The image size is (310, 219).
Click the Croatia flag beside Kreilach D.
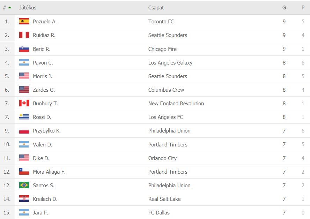tap(24, 199)
